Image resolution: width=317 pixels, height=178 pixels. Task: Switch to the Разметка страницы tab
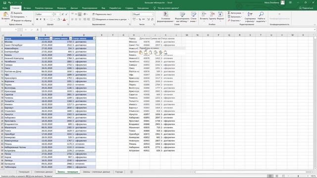[44, 8]
